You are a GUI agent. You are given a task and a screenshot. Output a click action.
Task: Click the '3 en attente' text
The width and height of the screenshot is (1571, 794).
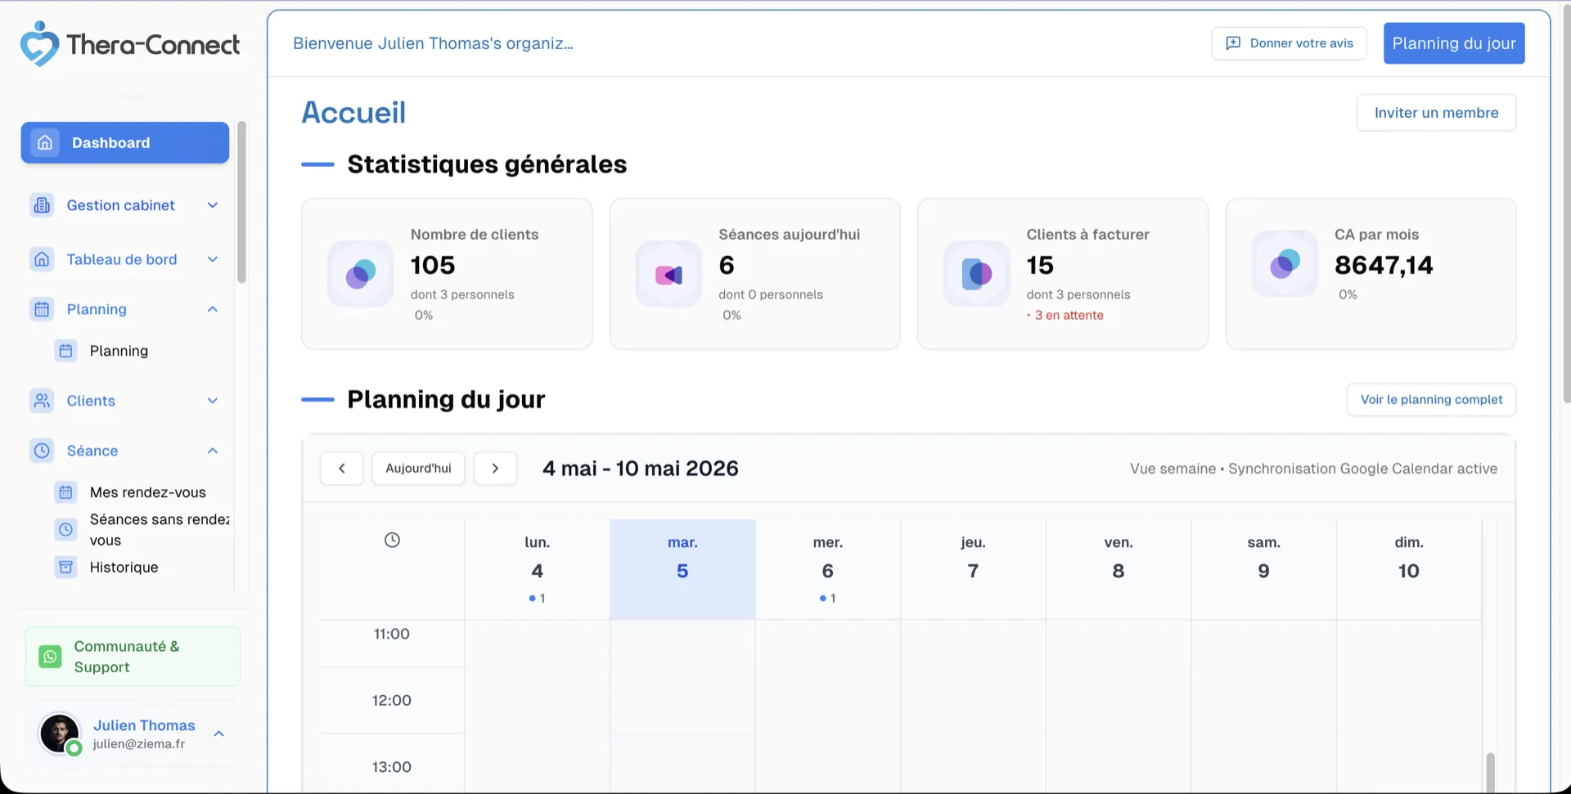click(x=1069, y=316)
